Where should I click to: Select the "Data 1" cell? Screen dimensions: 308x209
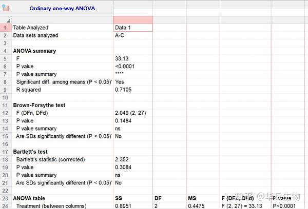click(x=133, y=28)
